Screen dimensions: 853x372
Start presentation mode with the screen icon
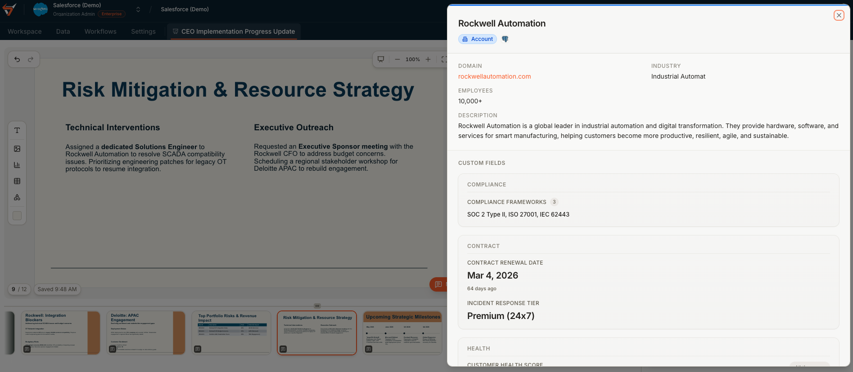[381, 59]
